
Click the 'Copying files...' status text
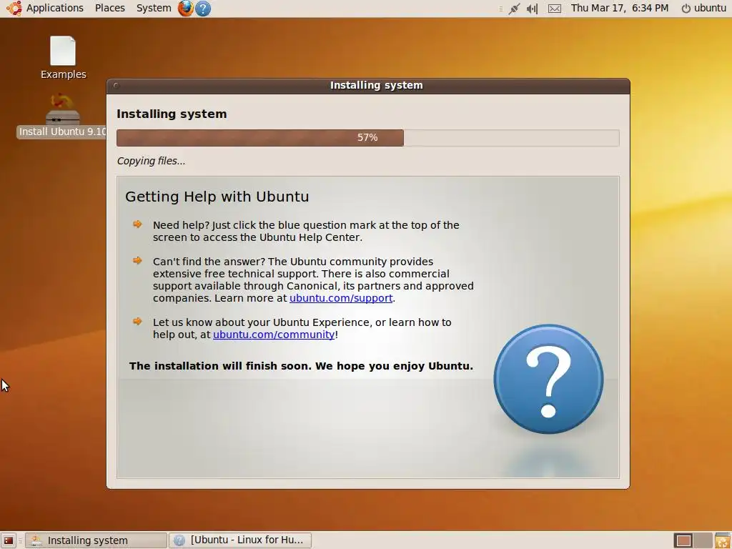pyautogui.click(x=151, y=161)
